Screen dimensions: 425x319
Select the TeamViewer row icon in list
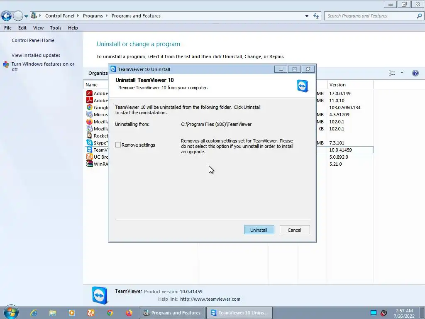coord(90,150)
